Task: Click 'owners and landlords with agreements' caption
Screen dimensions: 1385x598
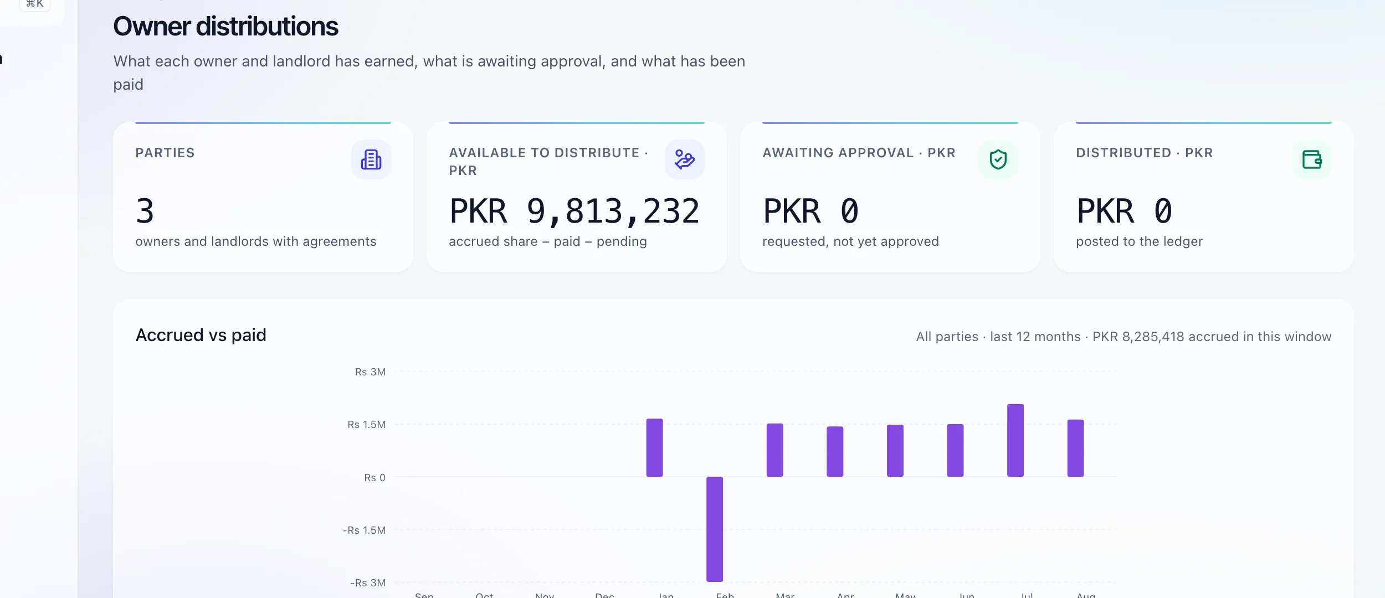Action: tap(255, 241)
